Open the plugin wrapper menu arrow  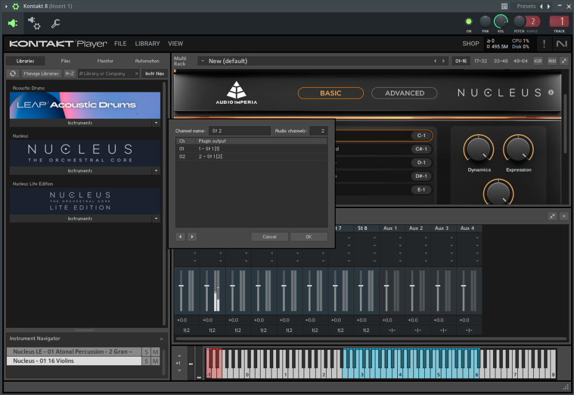click(x=6, y=6)
